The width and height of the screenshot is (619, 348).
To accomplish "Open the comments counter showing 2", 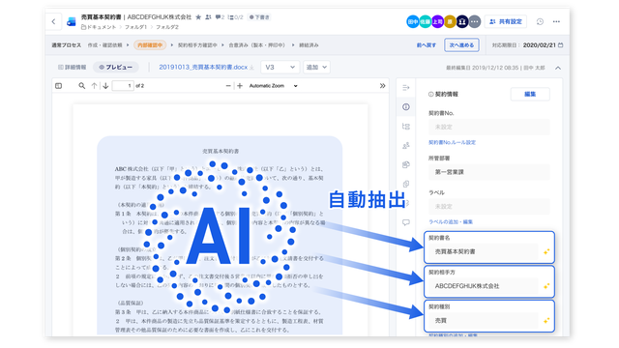I will 220,17.
